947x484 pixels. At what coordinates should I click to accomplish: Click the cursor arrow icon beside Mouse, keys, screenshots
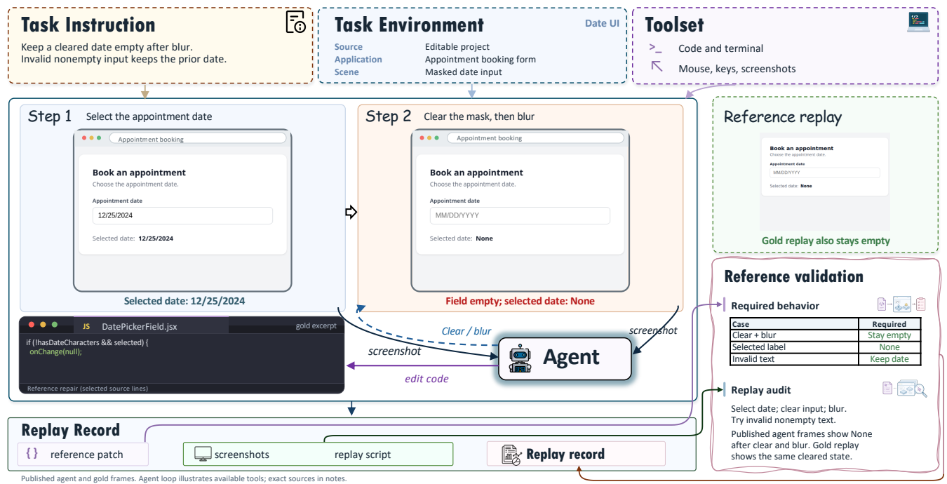pos(657,67)
